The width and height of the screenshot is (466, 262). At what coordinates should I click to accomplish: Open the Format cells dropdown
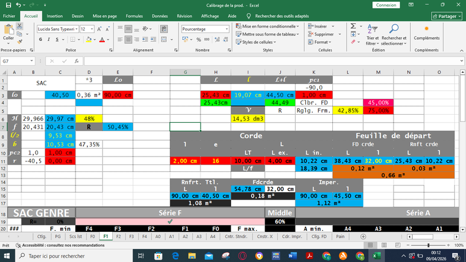coord(320,42)
